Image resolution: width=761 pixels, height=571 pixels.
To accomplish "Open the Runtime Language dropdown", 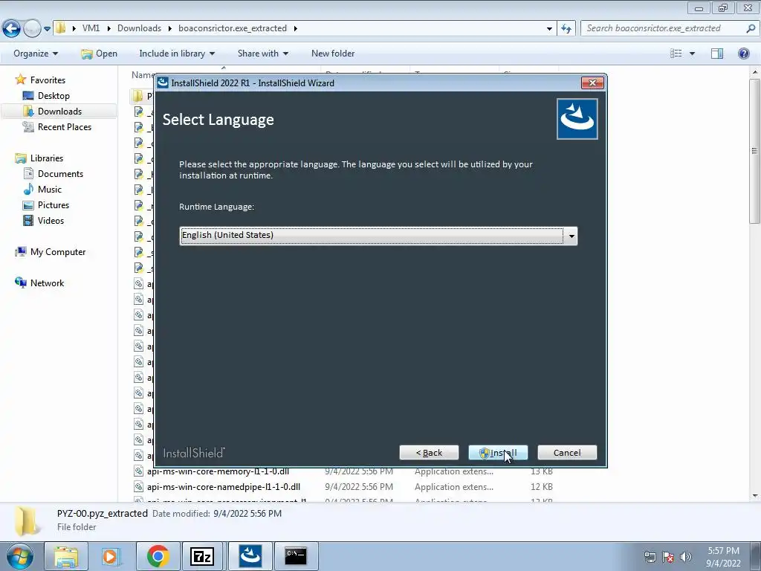I will pos(571,236).
